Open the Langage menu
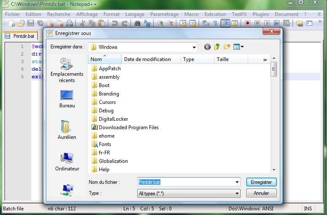Screen dimensions: 327x215 135,14
